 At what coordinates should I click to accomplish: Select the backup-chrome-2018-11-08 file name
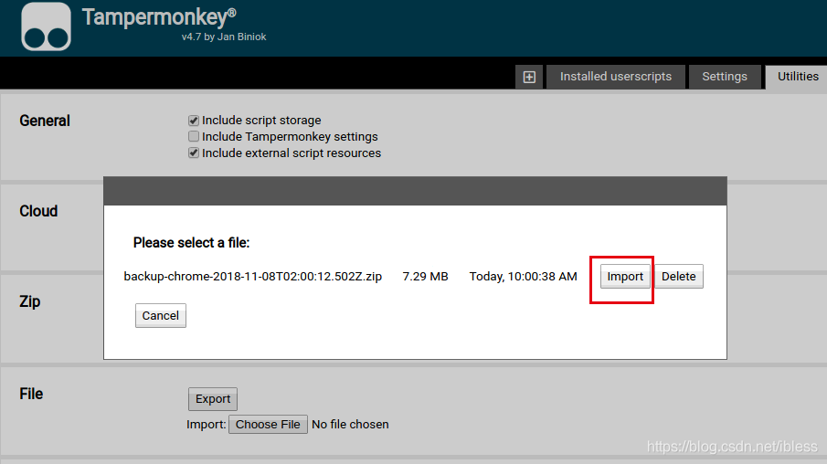pyautogui.click(x=252, y=276)
